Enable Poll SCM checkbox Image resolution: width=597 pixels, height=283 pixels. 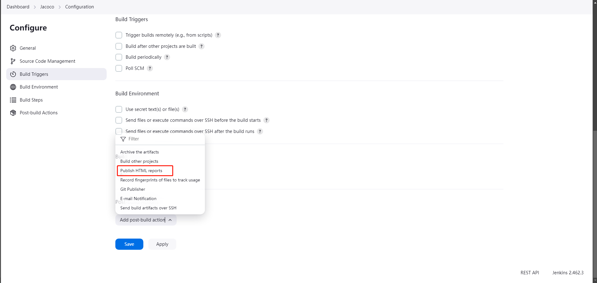119,68
